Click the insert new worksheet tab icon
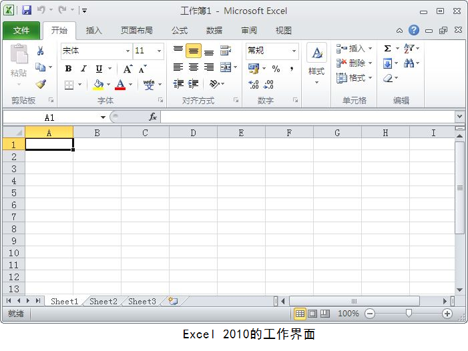 173,301
